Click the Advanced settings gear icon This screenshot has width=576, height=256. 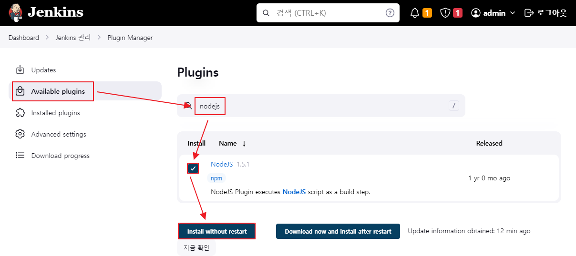pyautogui.click(x=20, y=134)
